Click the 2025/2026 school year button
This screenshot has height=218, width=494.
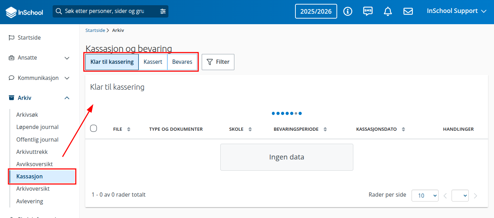(x=316, y=11)
